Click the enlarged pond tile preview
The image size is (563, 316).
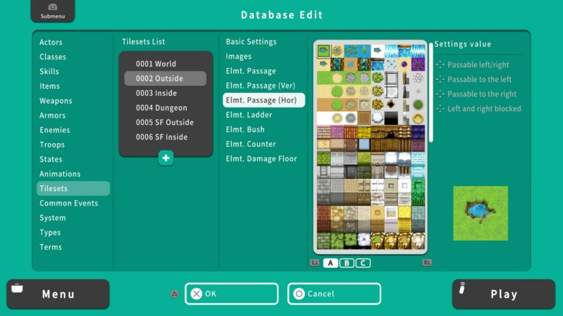[x=481, y=213]
